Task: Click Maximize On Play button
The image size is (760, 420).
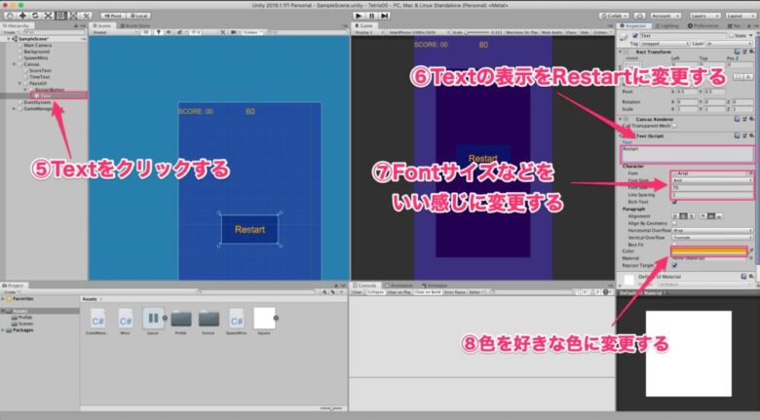Action: pos(521,32)
